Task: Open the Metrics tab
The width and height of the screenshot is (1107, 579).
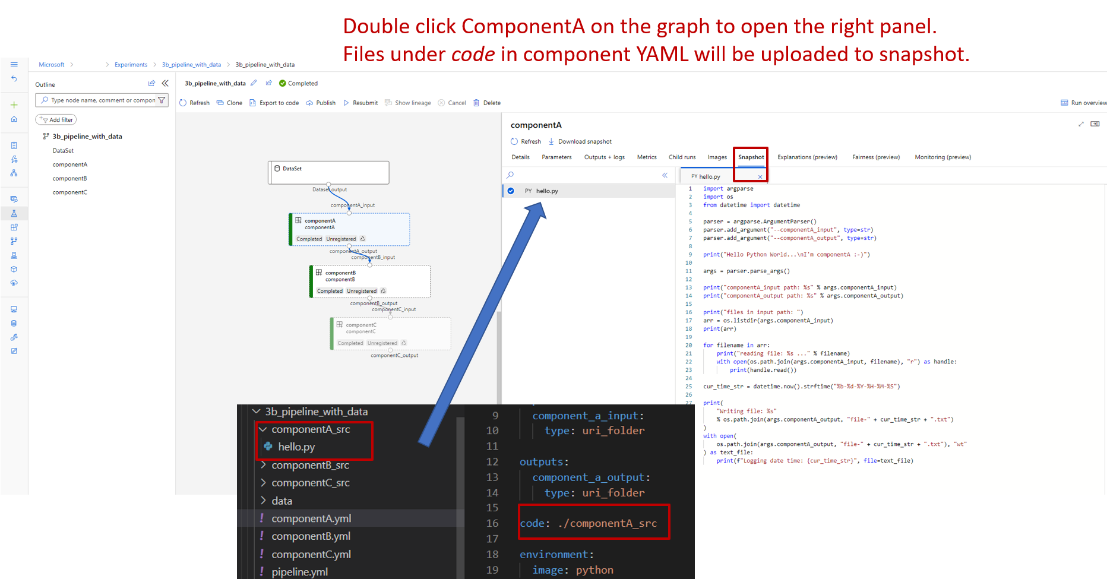Action: tap(647, 157)
